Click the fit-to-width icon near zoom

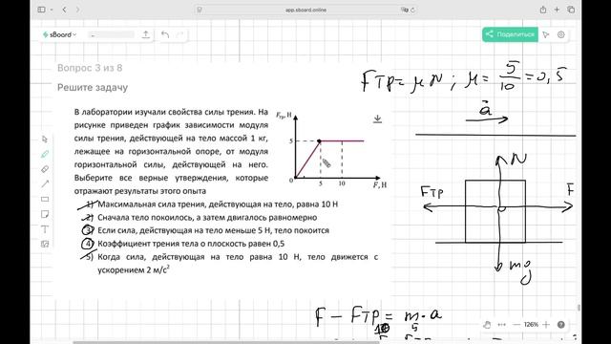[x=502, y=325]
